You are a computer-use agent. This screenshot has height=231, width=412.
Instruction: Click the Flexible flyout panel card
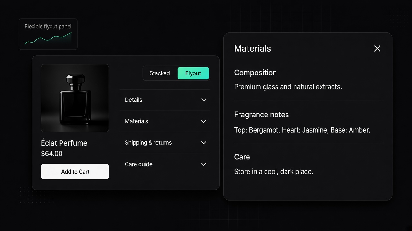click(x=48, y=34)
